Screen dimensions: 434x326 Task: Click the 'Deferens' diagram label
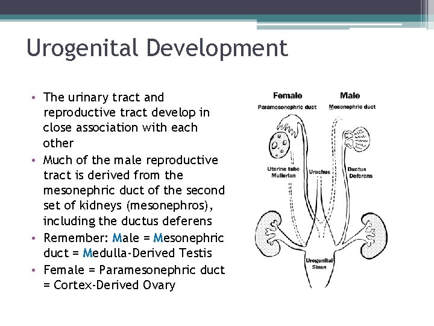tap(360, 176)
